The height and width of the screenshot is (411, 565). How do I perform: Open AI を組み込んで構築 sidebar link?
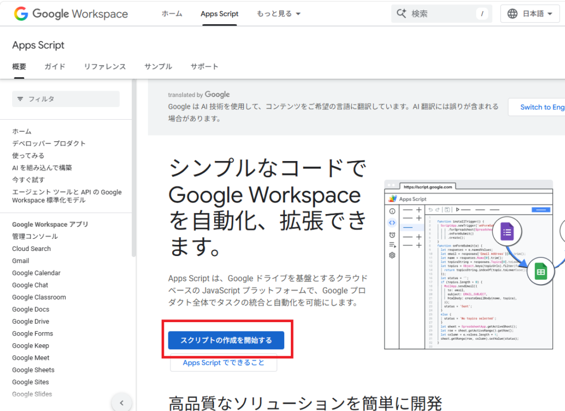click(x=42, y=168)
